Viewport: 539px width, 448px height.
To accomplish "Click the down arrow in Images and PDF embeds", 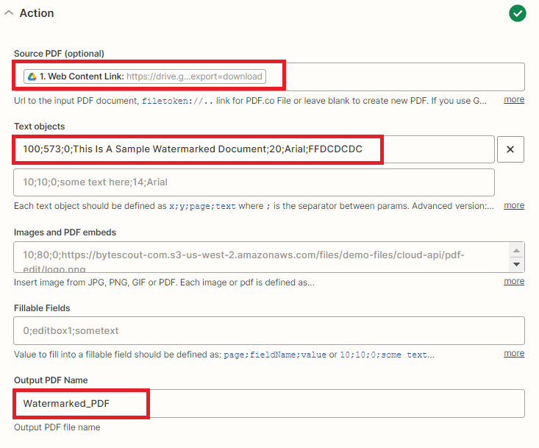I will (517, 264).
